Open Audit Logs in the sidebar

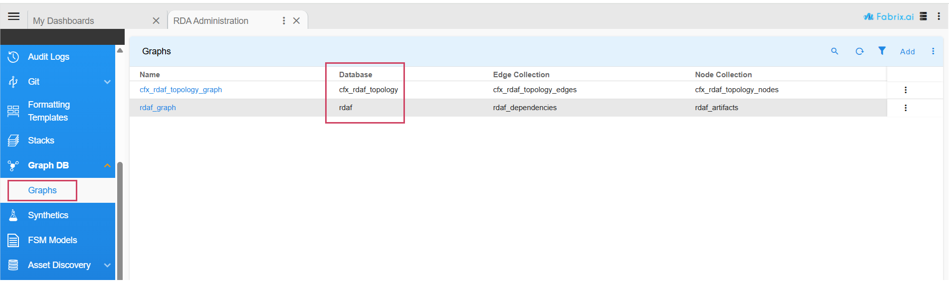point(48,57)
